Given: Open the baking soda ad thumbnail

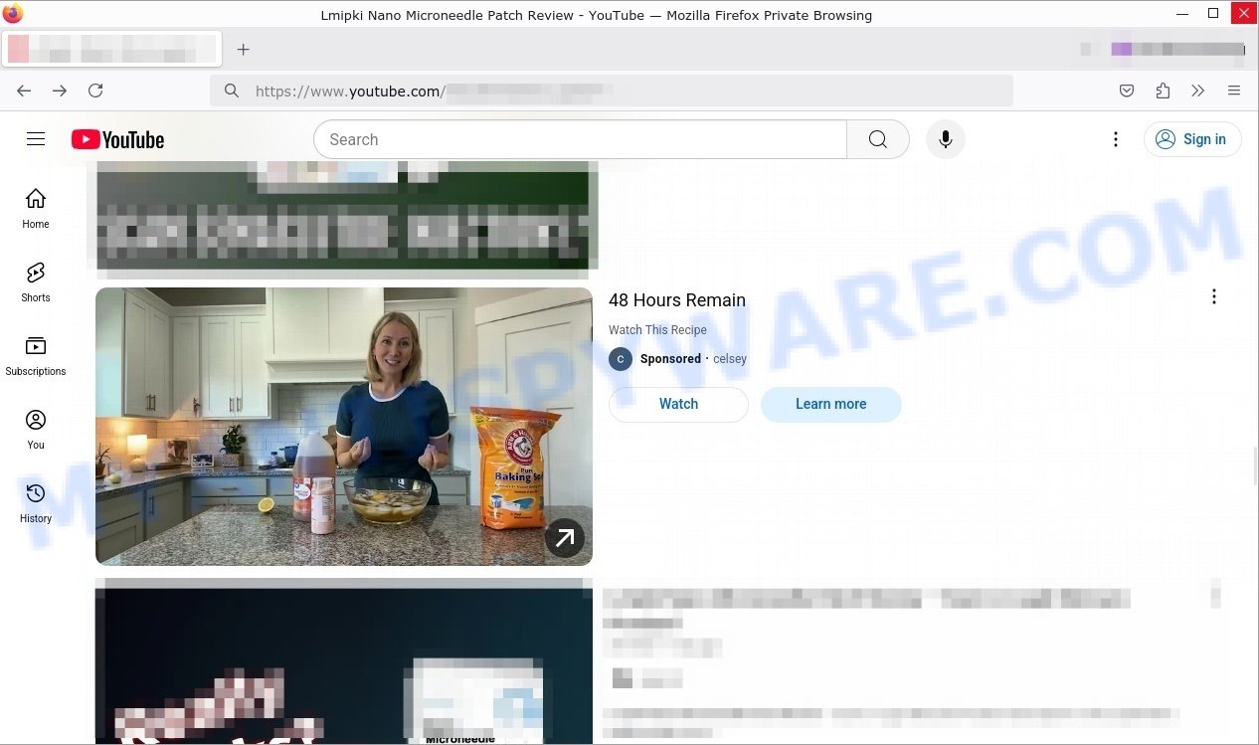Looking at the screenshot, I should coord(344,427).
